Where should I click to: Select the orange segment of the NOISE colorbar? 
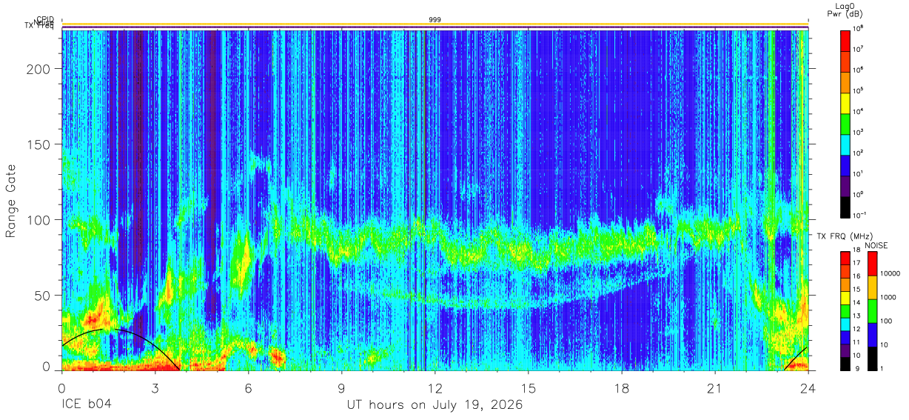pos(871,287)
